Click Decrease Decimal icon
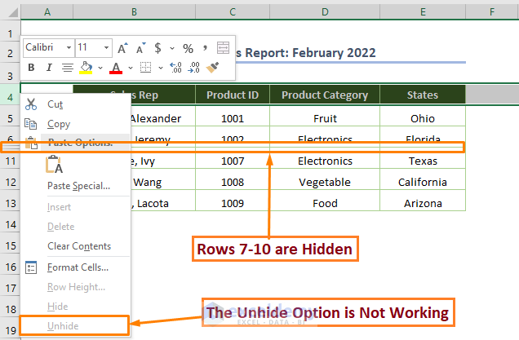 (x=193, y=68)
